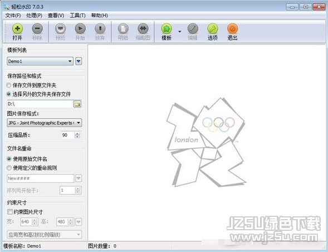The width and height of the screenshot is (328, 252).
Task: Click the Edit (编辑) pencil icon
Action: pyautogui.click(x=193, y=28)
